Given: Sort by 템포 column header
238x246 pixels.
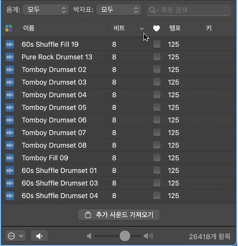Looking at the screenshot, I should [x=182, y=28].
